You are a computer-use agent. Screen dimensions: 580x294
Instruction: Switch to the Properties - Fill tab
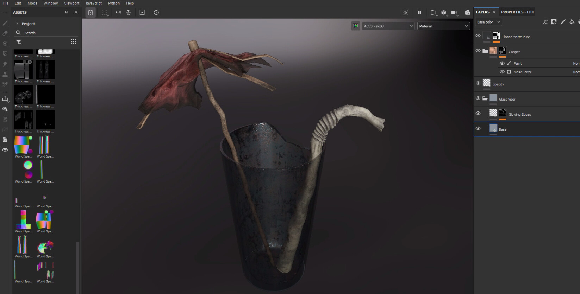[x=518, y=12]
